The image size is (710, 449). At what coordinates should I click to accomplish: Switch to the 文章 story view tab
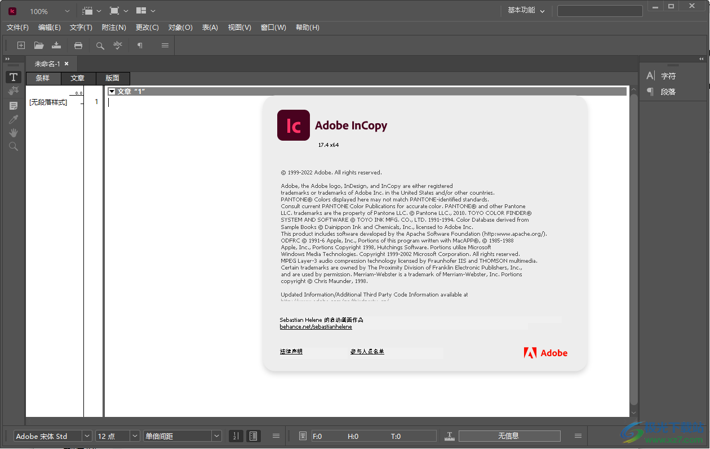[78, 78]
